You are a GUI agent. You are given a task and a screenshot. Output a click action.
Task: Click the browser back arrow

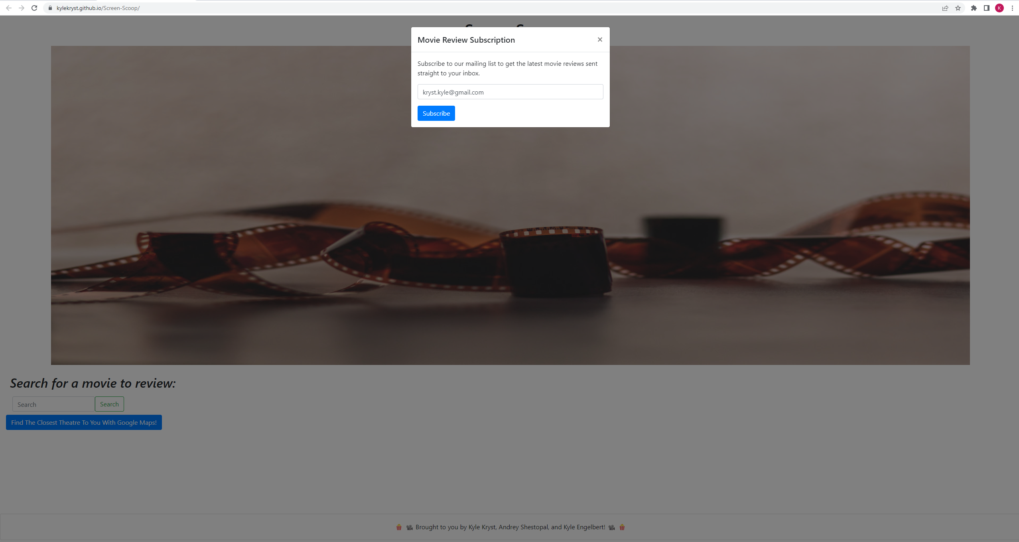[x=9, y=8]
